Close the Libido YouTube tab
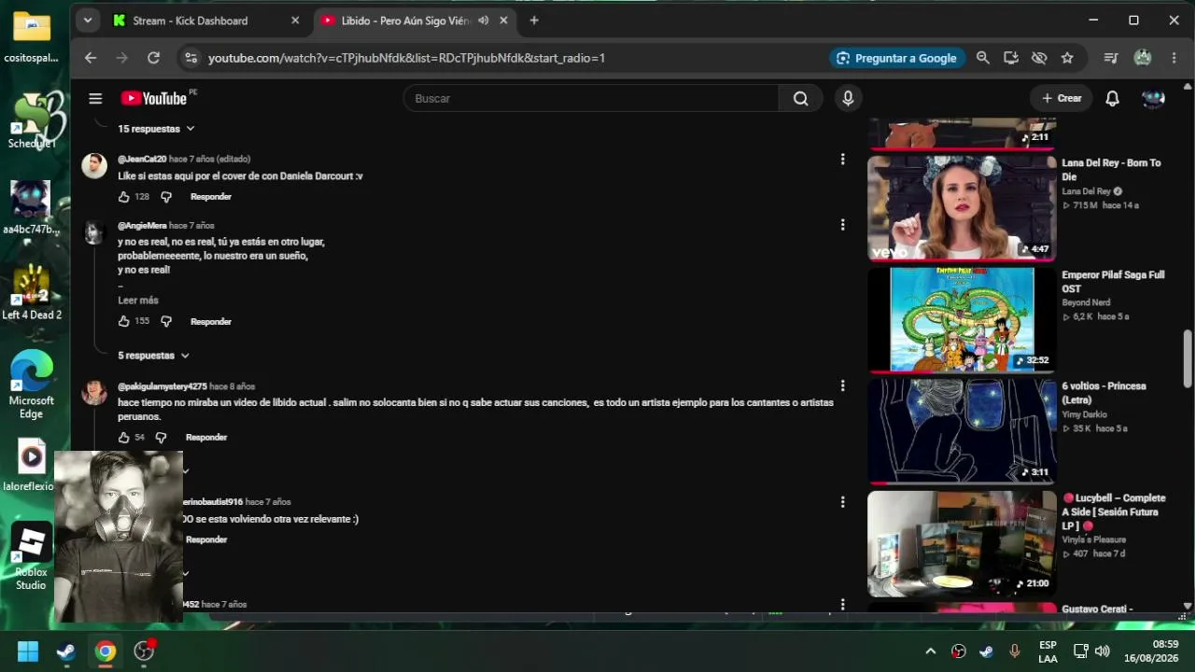This screenshot has width=1195, height=672. 504,21
